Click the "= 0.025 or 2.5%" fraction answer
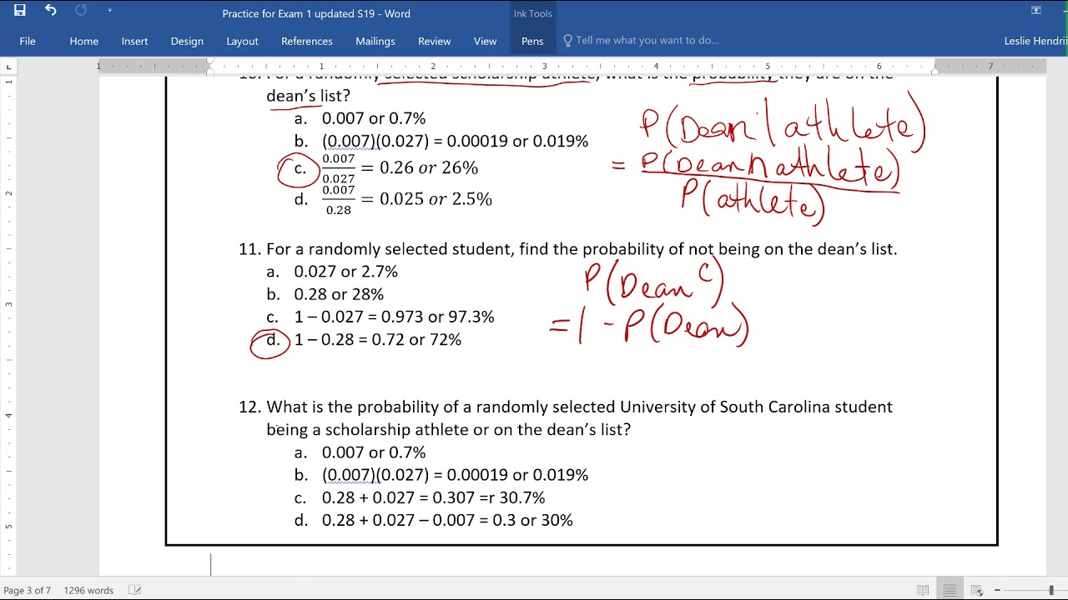 point(407,199)
